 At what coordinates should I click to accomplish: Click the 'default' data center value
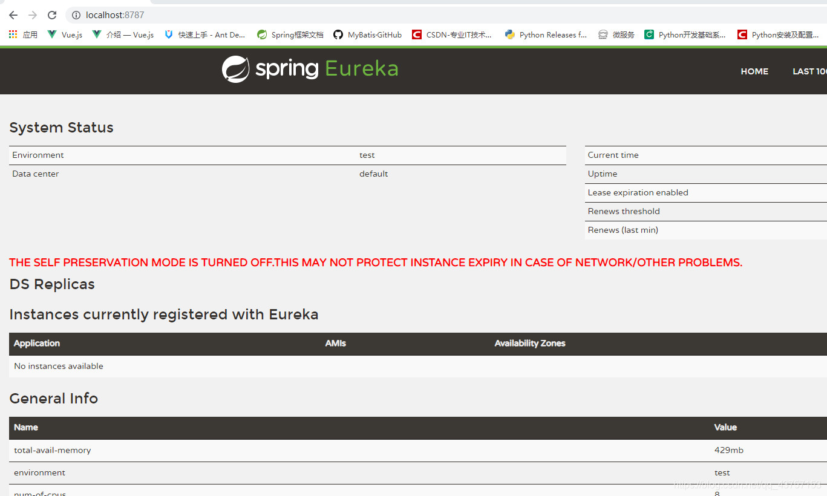tap(373, 174)
